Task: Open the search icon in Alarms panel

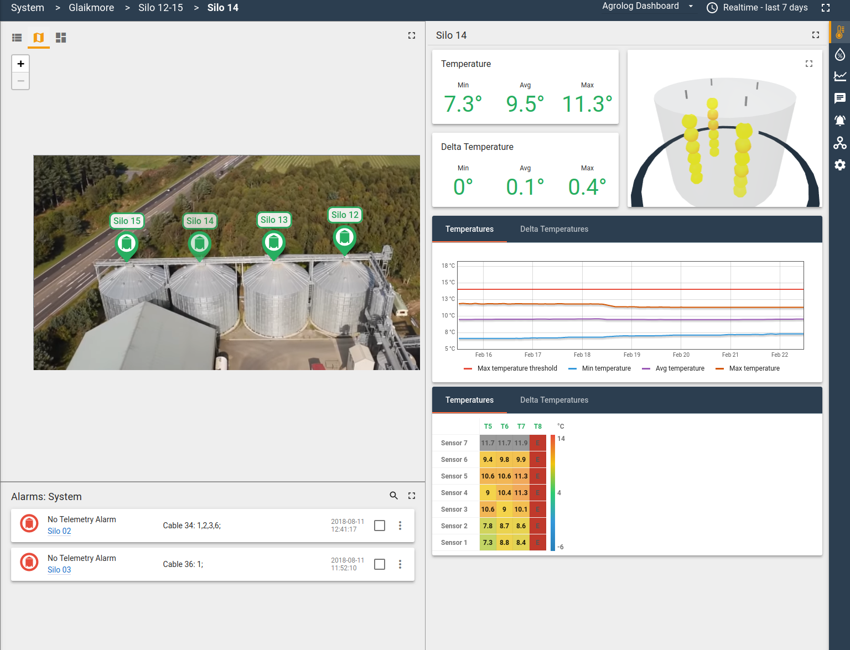Action: (x=393, y=496)
